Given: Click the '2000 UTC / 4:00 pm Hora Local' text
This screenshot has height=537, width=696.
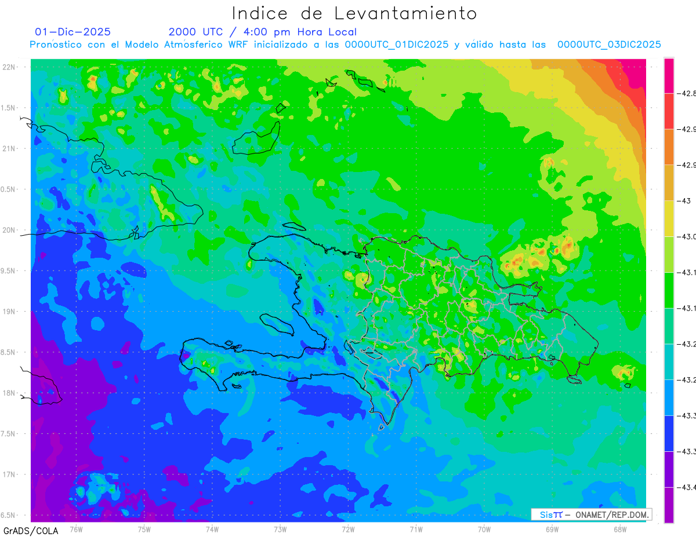Looking at the screenshot, I should [263, 32].
